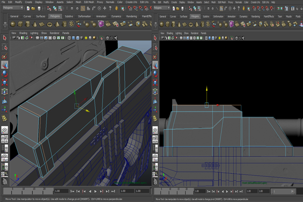Toggle use all lights bulb in left viewport
303x202 pixels.
click(86, 38)
